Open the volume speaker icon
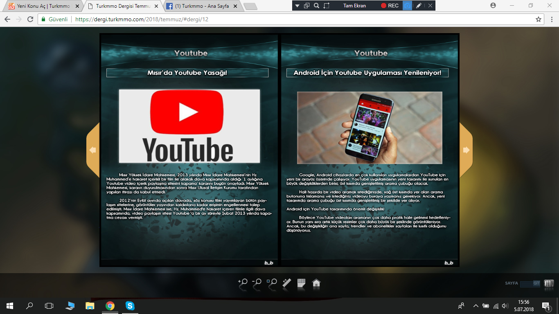 (505, 305)
